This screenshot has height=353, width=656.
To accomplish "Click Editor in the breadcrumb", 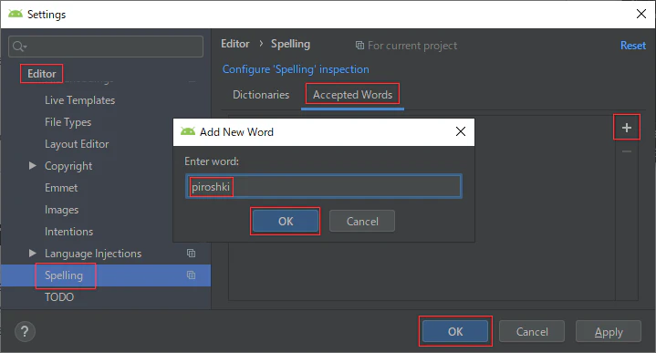I will pos(234,44).
